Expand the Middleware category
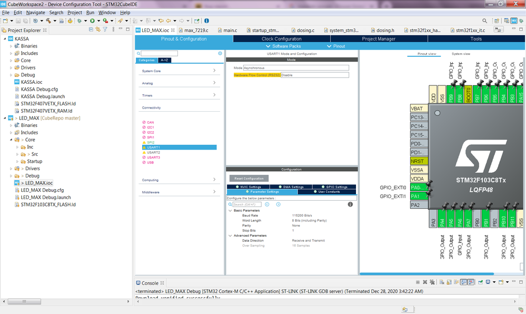 [179, 192]
